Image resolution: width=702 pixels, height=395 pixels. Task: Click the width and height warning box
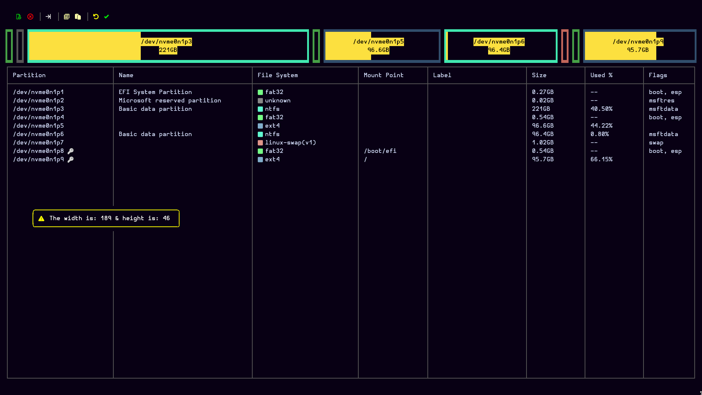[x=106, y=218]
